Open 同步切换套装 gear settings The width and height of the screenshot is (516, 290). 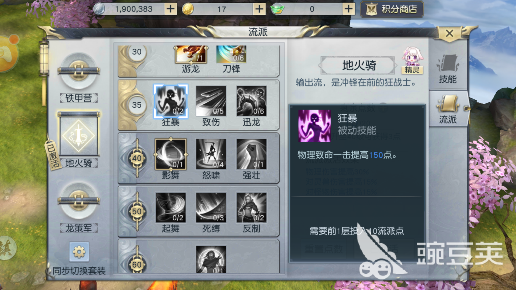[79, 252]
